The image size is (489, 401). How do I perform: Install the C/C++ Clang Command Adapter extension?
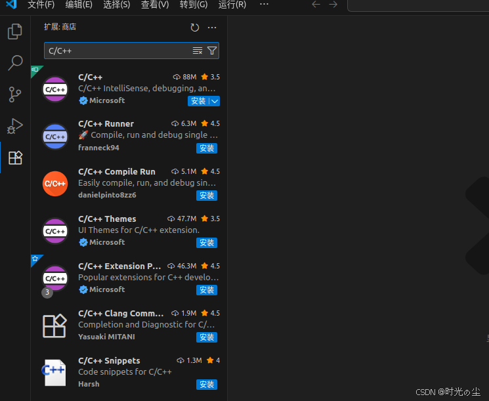207,337
